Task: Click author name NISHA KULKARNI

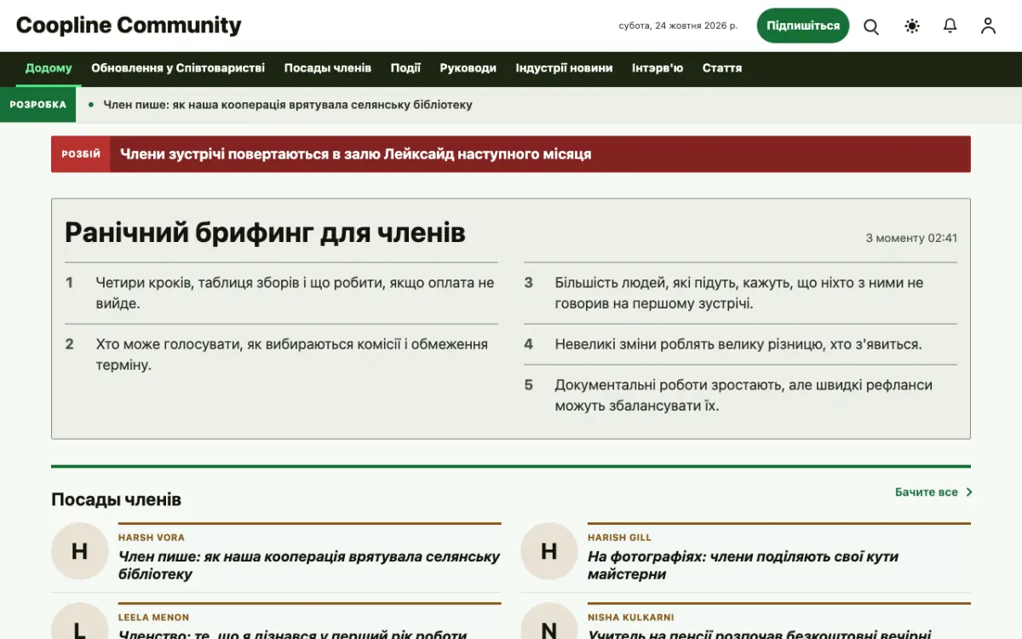Action: tap(631, 618)
